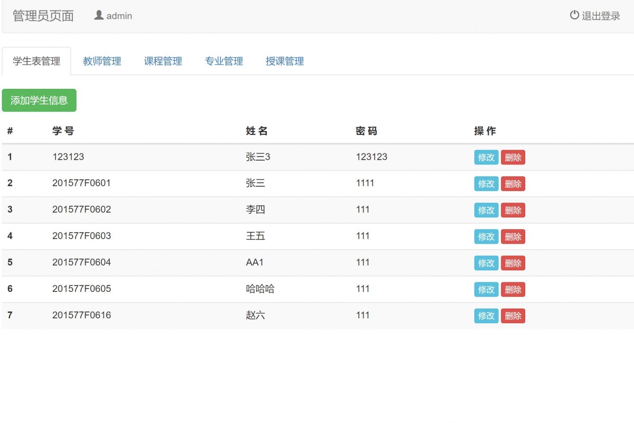Click the 管理员页面 page title

[42, 15]
